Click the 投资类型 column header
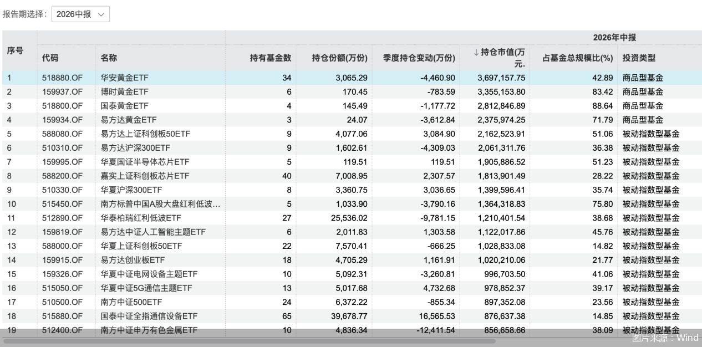This screenshot has height=347, width=702. click(639, 58)
